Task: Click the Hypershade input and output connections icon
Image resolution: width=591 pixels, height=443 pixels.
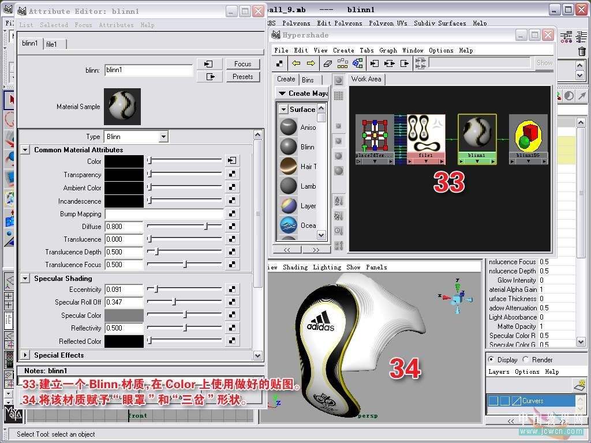Action: coord(390,63)
